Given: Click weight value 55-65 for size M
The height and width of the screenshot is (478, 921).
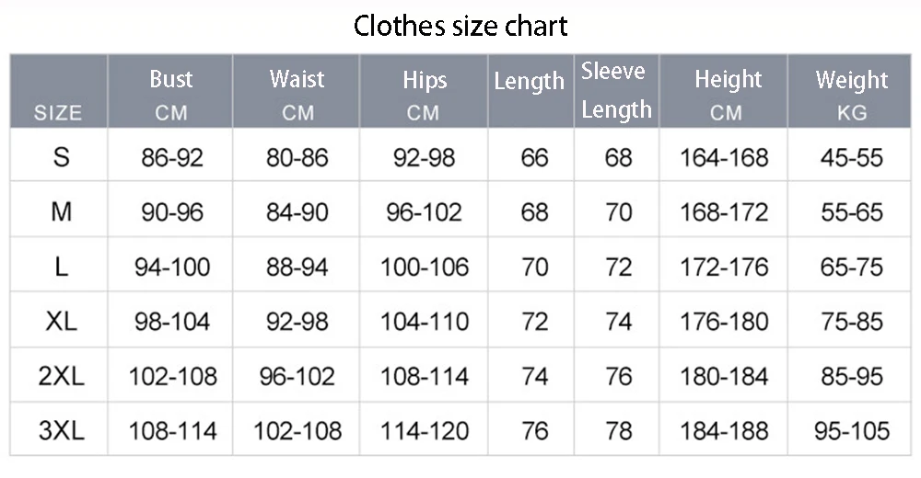Looking at the screenshot, I should pyautogui.click(x=852, y=212).
